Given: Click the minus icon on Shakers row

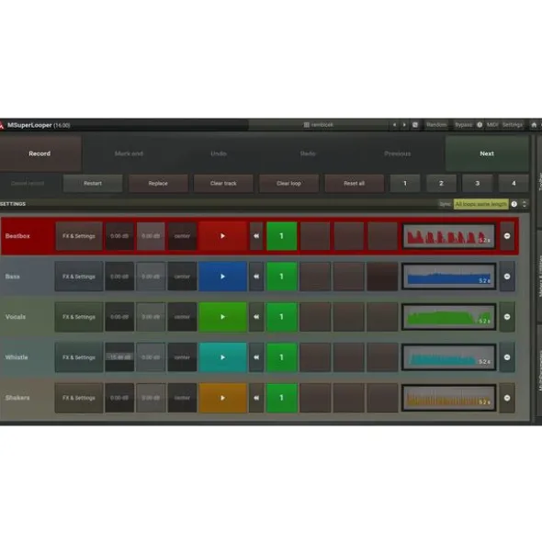Looking at the screenshot, I should click(x=507, y=398).
